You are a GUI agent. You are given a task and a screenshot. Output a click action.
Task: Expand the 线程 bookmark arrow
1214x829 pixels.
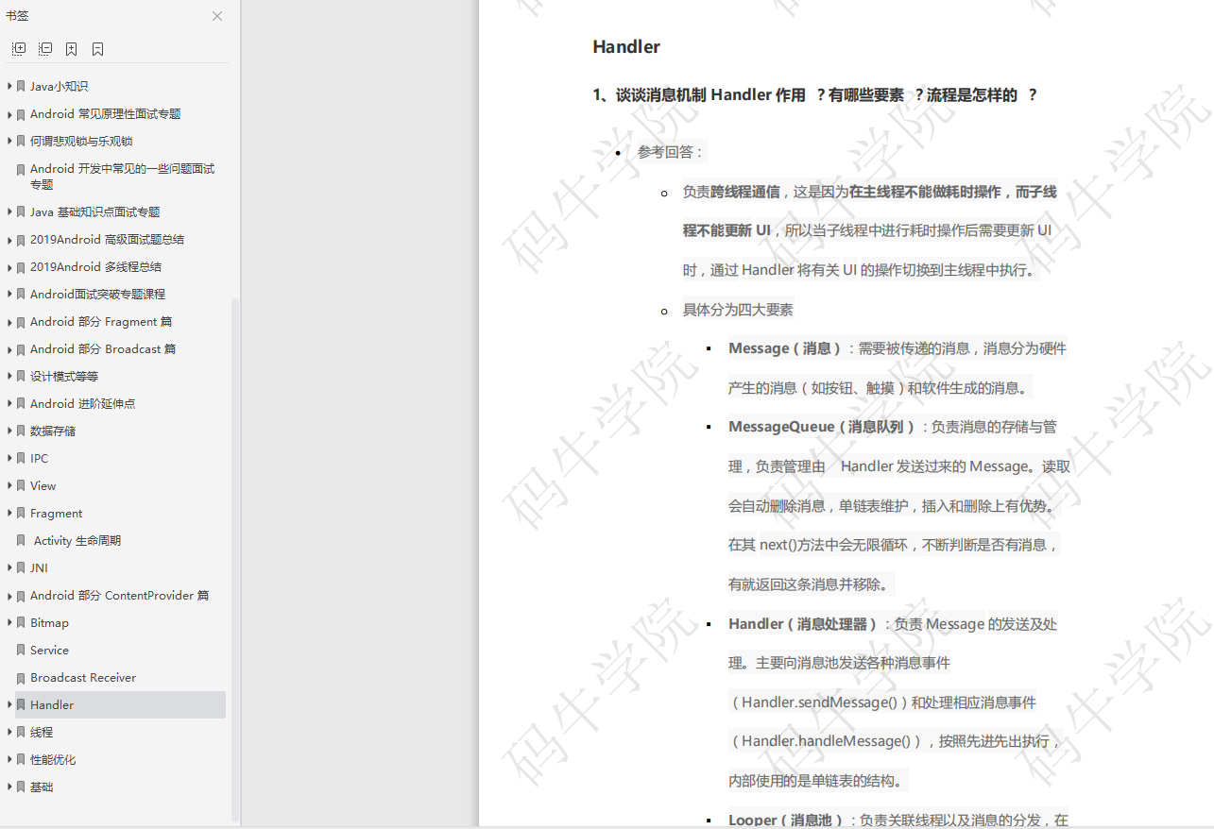(x=9, y=732)
